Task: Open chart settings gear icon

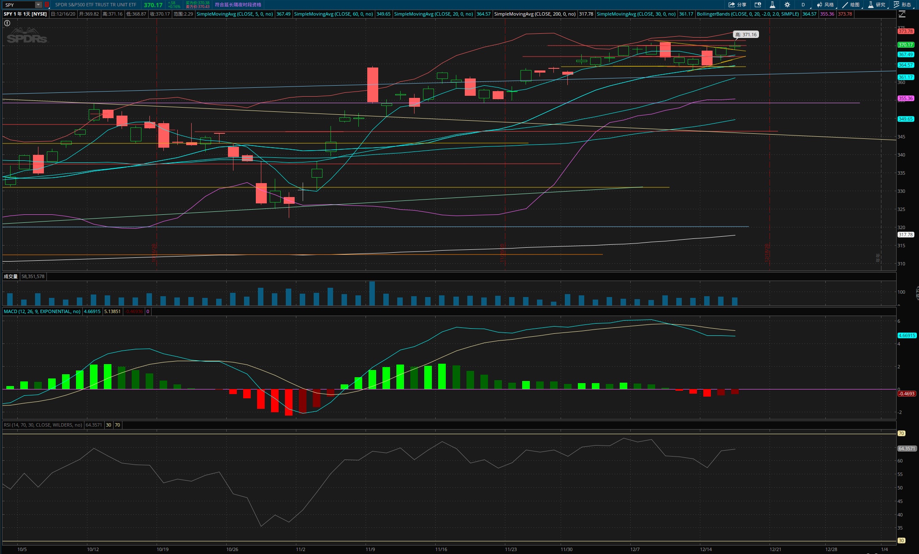Action: click(x=787, y=5)
